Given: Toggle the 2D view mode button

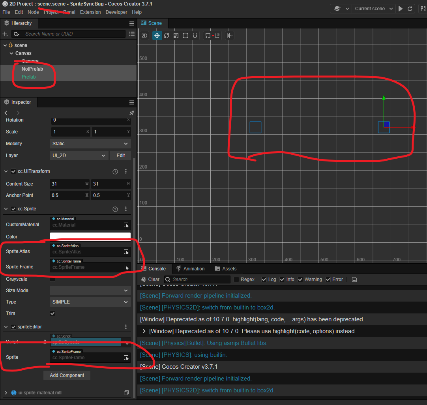Looking at the screenshot, I should [x=144, y=36].
